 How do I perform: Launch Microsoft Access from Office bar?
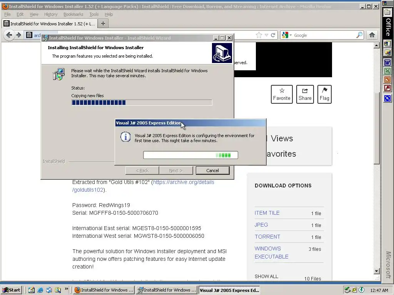387,88
